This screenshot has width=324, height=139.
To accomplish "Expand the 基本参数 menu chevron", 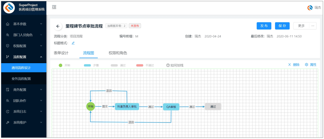I will (41, 24).
